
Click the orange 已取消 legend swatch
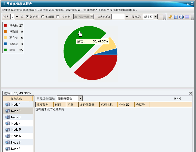[5, 32]
